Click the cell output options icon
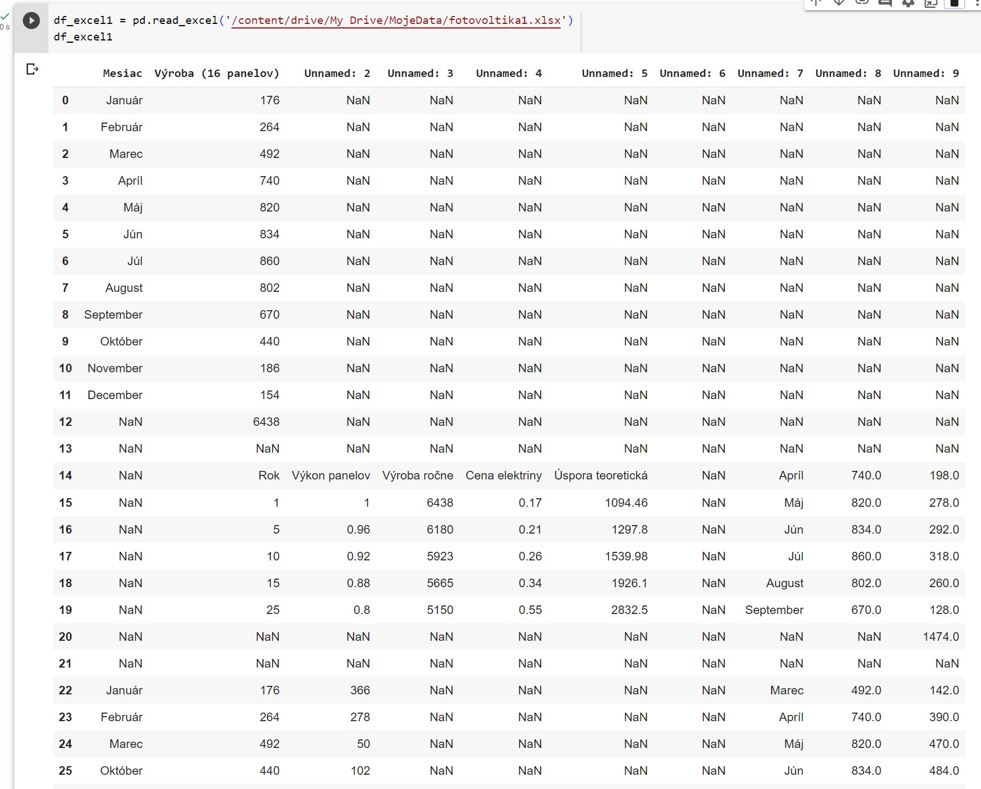This screenshot has height=789, width=981. pyautogui.click(x=33, y=69)
